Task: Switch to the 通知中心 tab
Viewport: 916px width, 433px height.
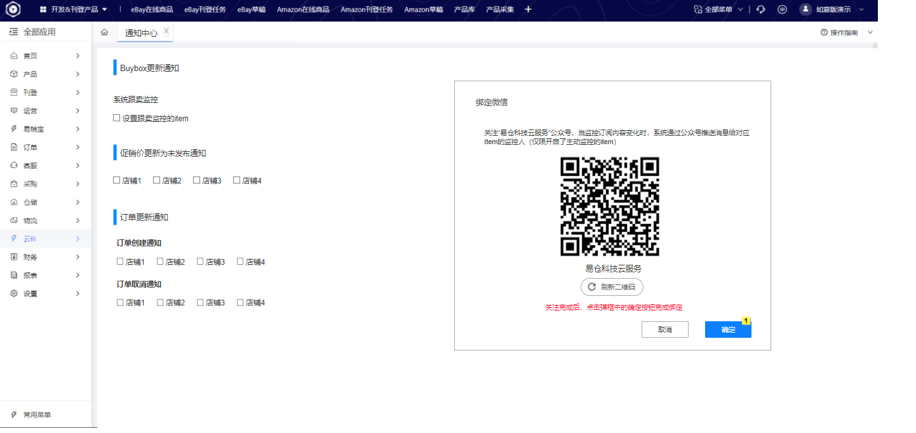Action: [x=141, y=33]
